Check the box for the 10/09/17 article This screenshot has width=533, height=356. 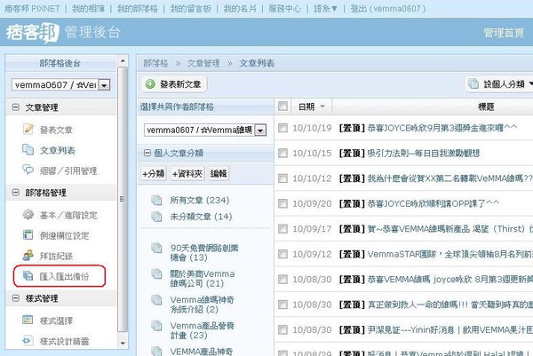[282, 229]
